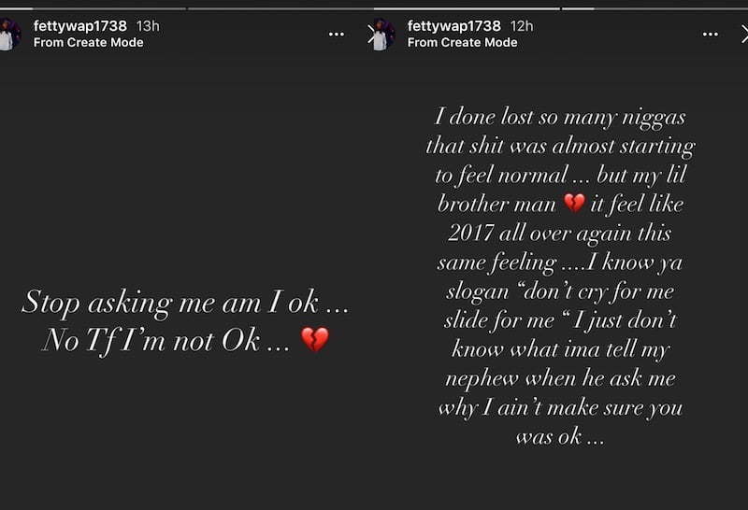Image resolution: width=748 pixels, height=510 pixels.
Task: Click the broken heart emoji after "not Ok"
Action: click(315, 339)
